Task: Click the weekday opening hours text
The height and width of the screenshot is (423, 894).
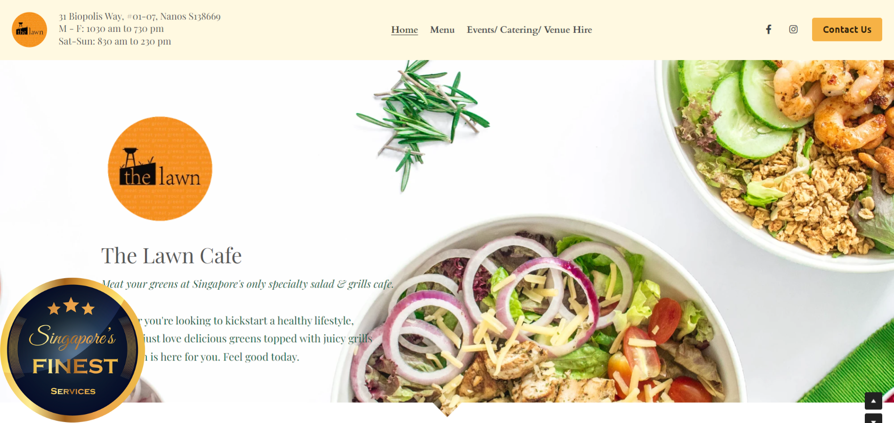Action: 112,29
